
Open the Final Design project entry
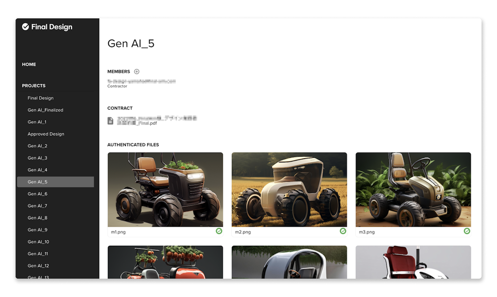click(41, 98)
